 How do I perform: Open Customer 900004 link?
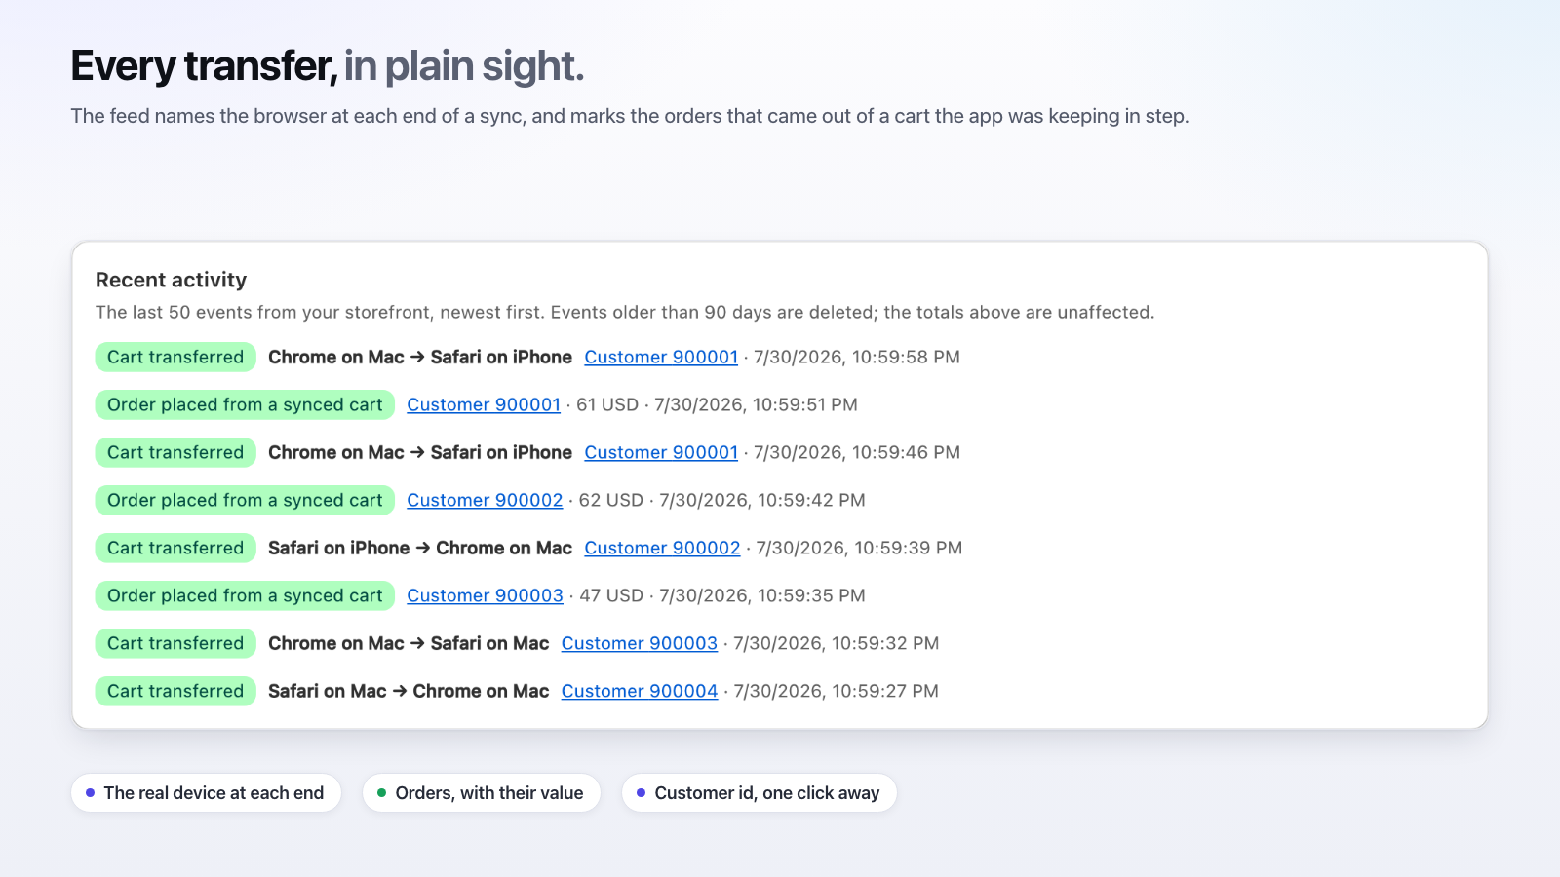[x=640, y=691]
